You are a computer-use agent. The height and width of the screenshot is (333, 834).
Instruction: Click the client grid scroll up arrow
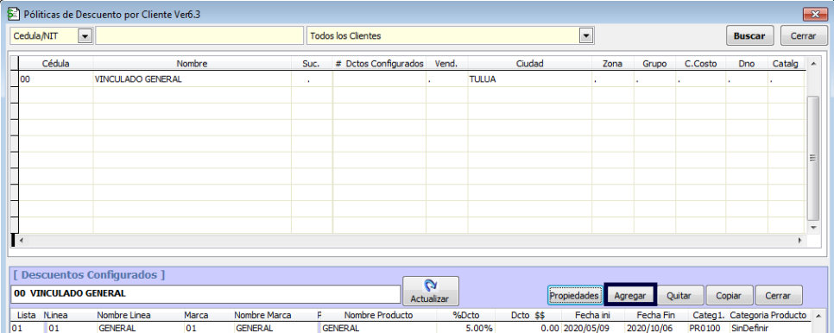click(x=812, y=64)
